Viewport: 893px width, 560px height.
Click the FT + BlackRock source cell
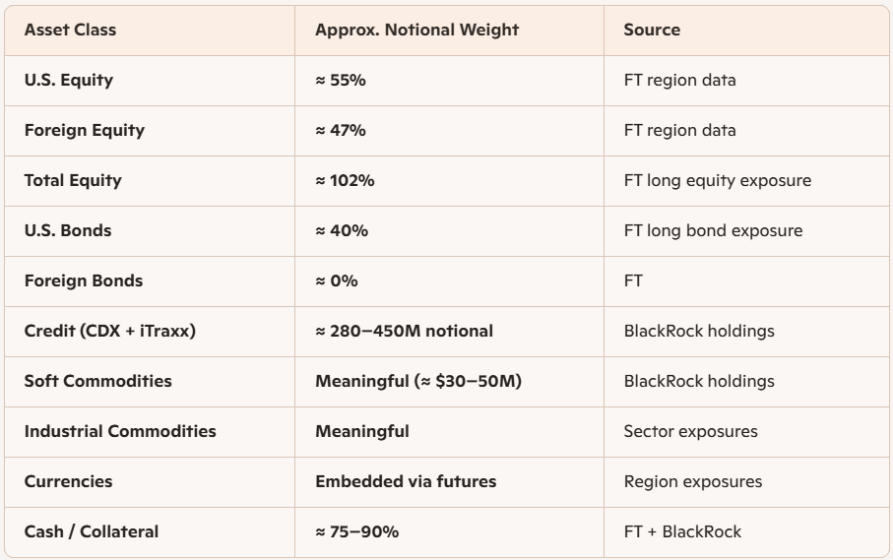(x=683, y=531)
